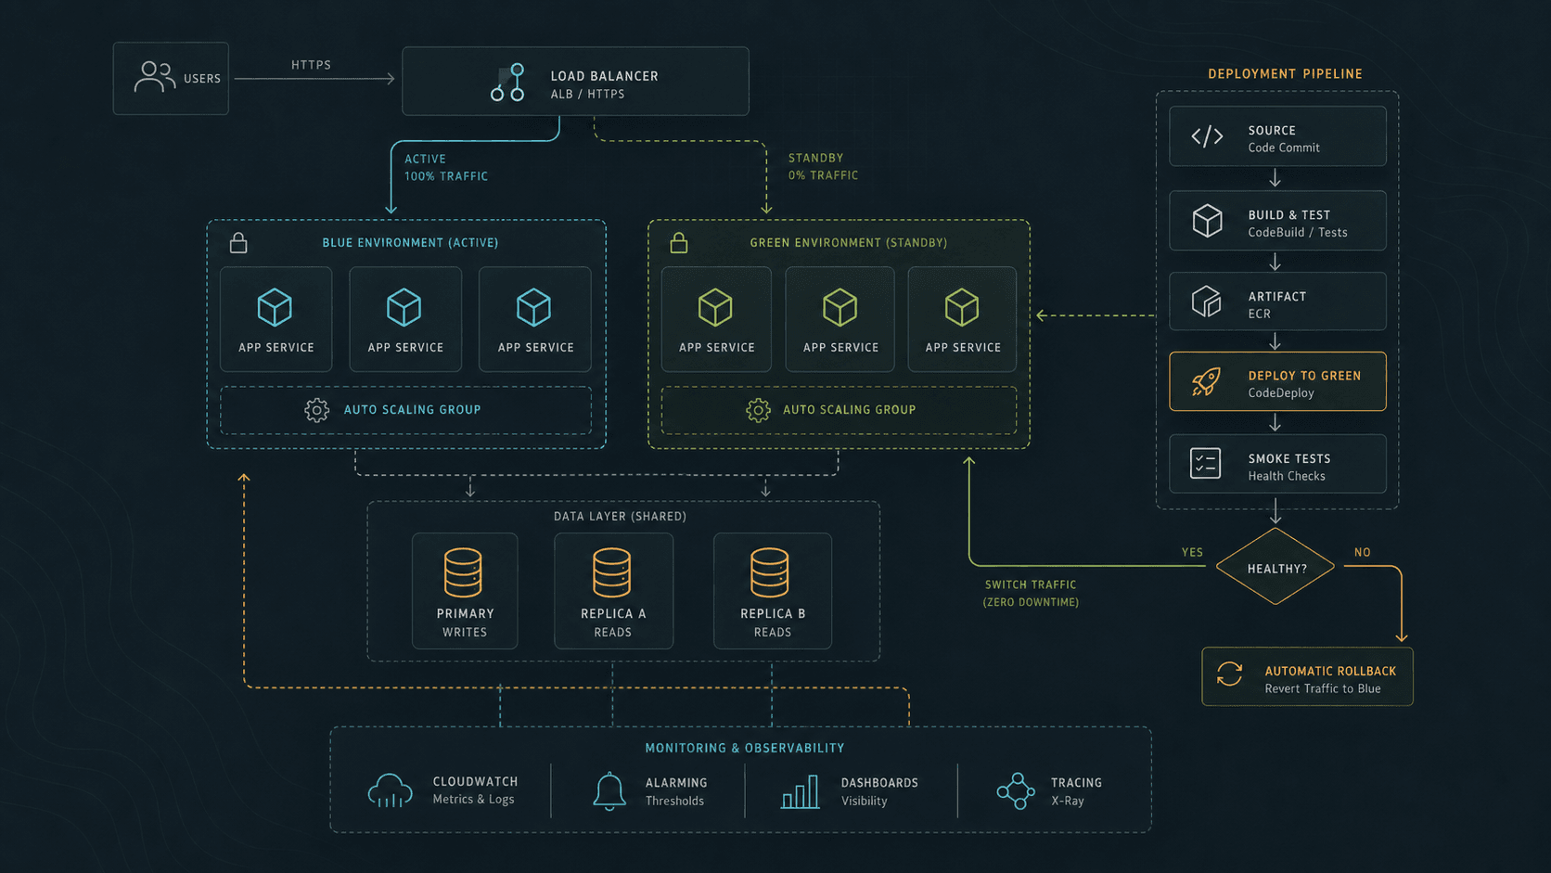This screenshot has height=873, width=1551.
Task: Click the Healthy? decision diamond
Action: coord(1276,567)
